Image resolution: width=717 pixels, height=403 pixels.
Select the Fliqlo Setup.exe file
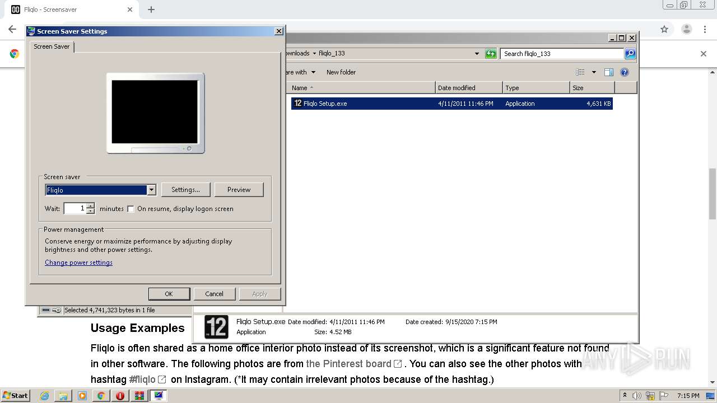(x=451, y=104)
